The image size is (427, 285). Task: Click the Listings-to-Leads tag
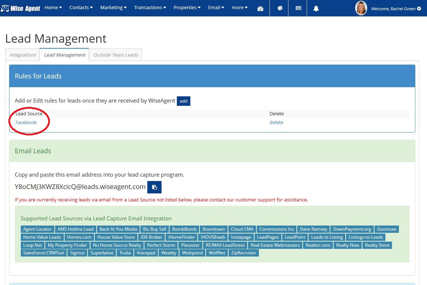(x=366, y=237)
